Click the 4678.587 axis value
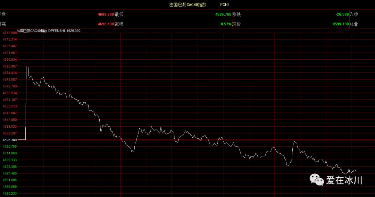Image resolution: width=375 pixels, height=197 pixels. (10, 79)
